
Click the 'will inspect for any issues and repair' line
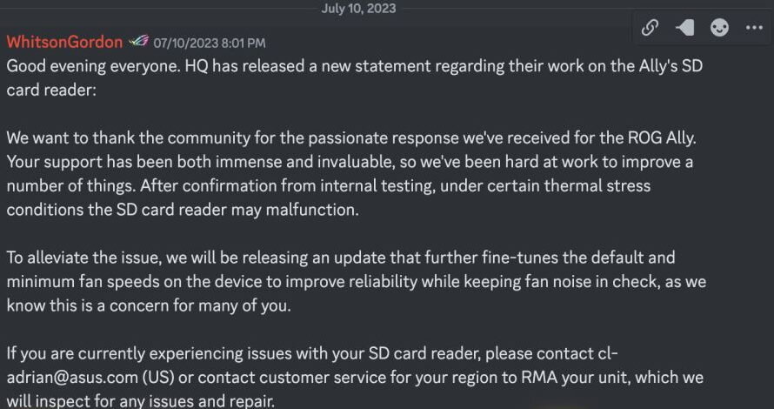point(141,400)
